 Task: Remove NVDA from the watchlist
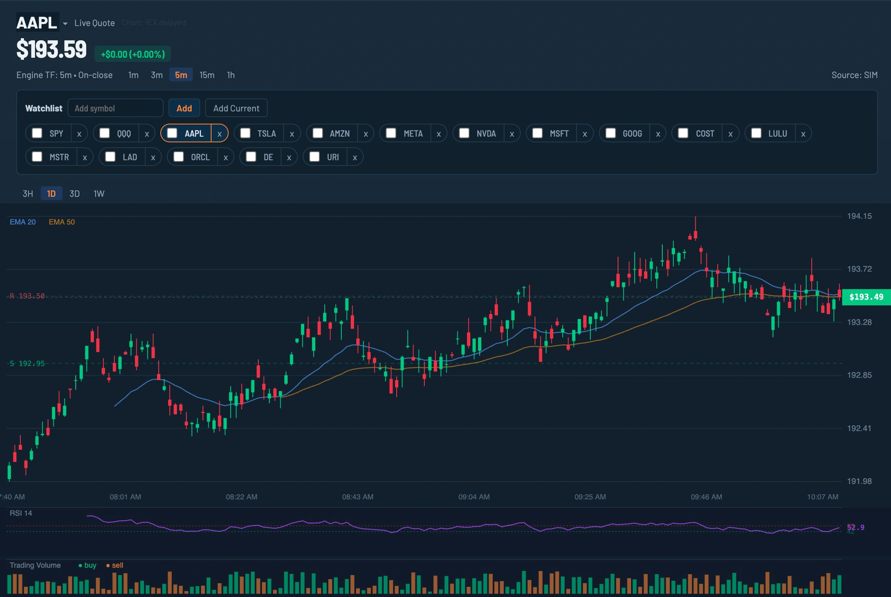pos(512,134)
